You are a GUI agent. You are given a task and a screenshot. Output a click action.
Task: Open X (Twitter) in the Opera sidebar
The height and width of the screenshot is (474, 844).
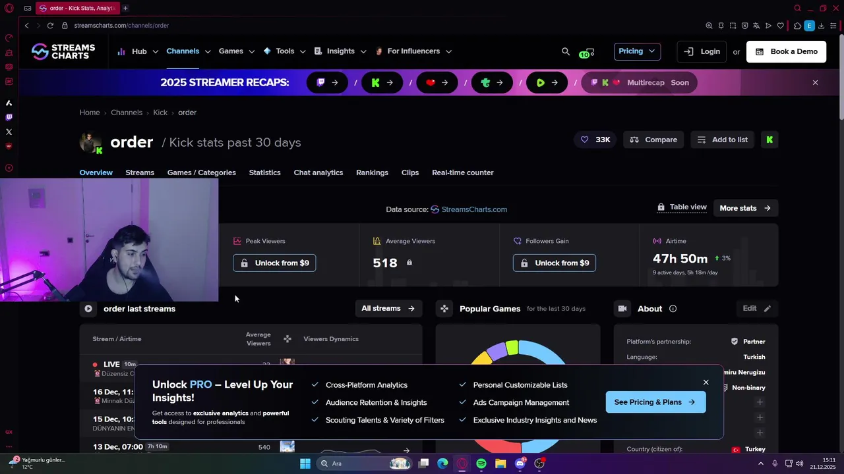click(9, 132)
